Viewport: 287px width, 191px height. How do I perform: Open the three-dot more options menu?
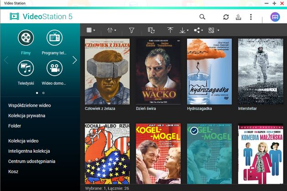pos(251,17)
